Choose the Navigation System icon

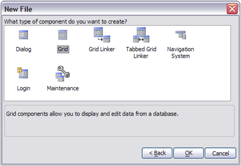[181, 35]
